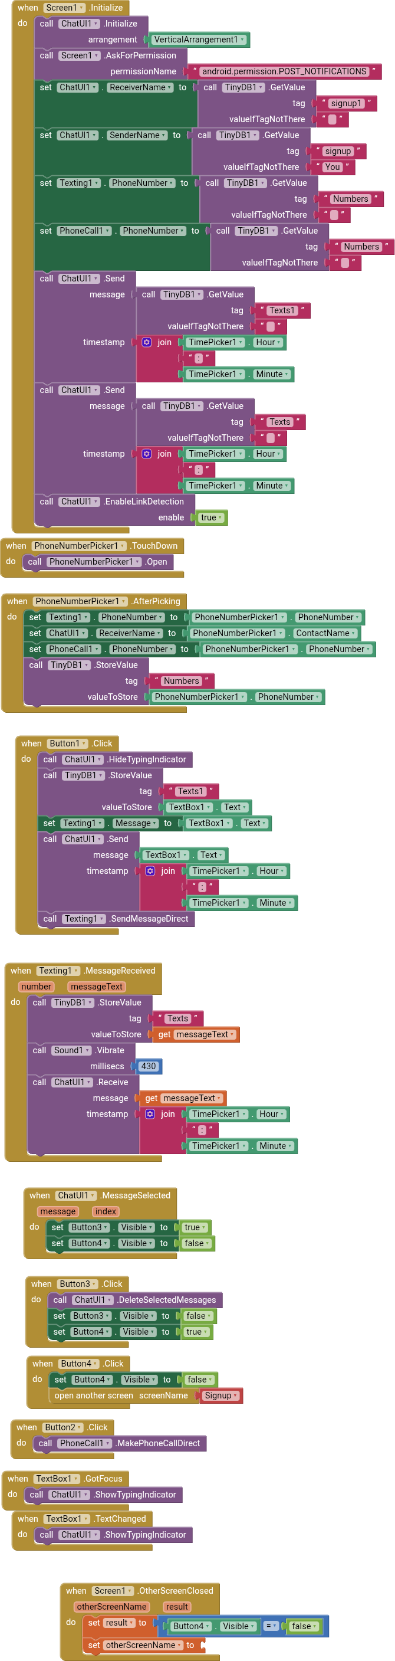
Task: Open the equals operator dropdown
Action: pyautogui.click(x=271, y=1626)
